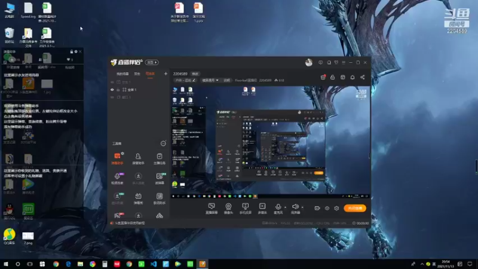Expand the system tray hidden icons chevron
Screen dimensions: 478x269
click(422, 264)
